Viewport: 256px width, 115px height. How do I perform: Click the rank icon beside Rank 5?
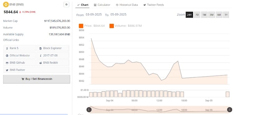(7, 48)
